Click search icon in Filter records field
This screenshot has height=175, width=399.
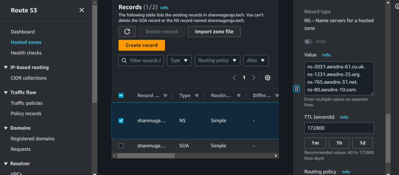124,61
